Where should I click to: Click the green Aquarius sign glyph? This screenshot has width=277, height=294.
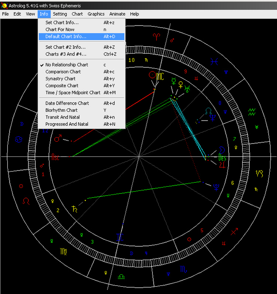(252, 112)
